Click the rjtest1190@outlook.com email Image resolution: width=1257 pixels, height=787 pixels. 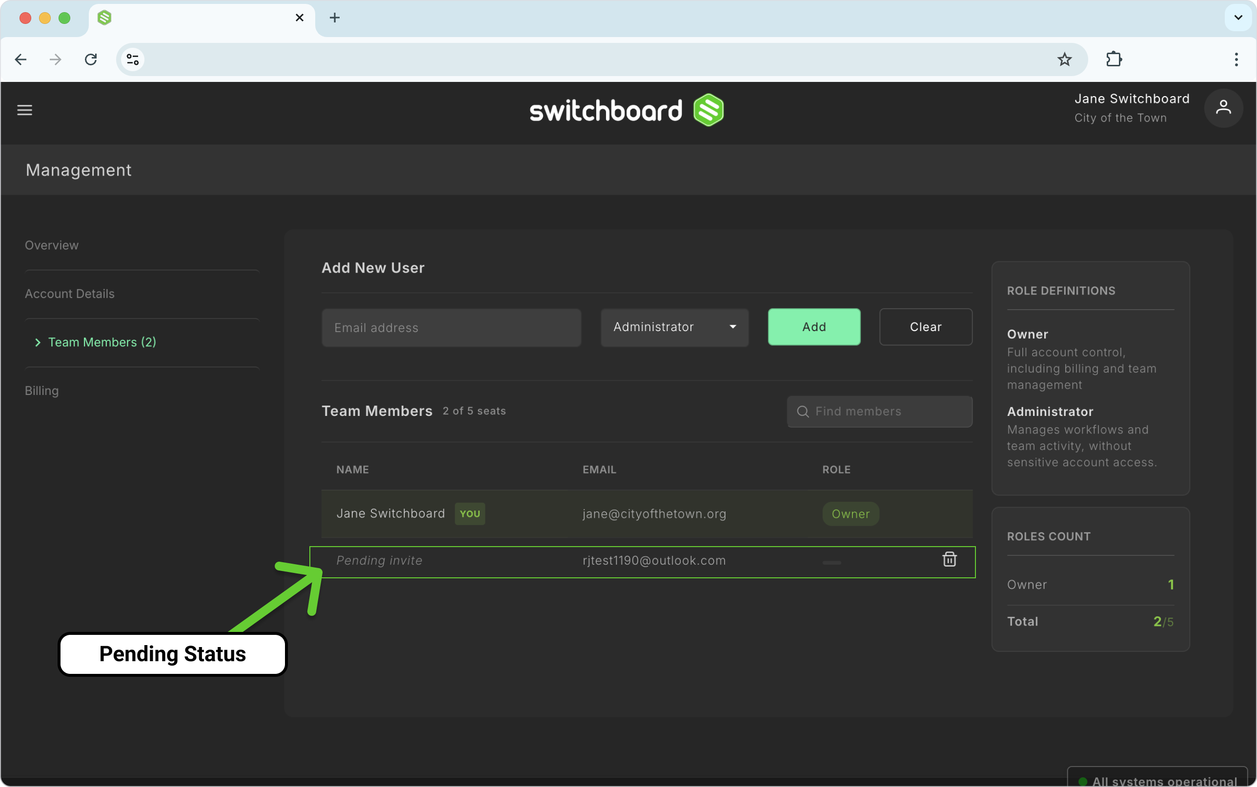click(x=654, y=561)
